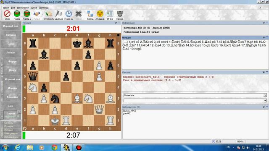This screenshot has width=269, height=151.
Task: Adjourn the game with Отложить icon
Action: point(49,14)
